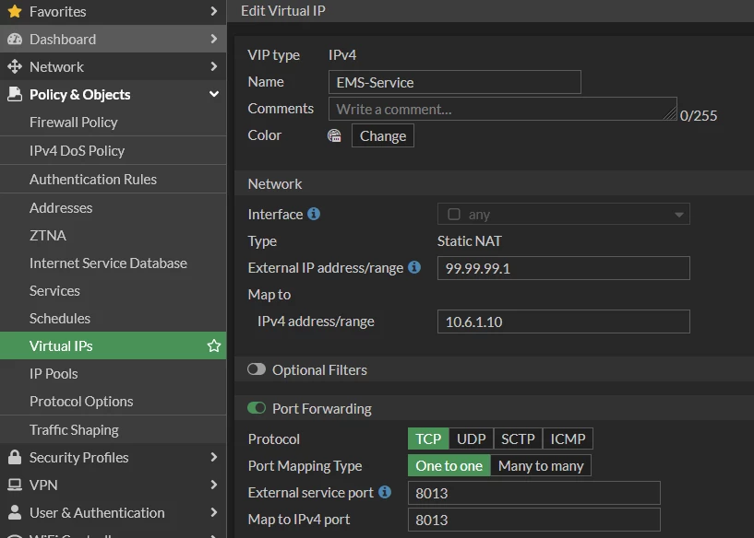754x538 pixels.
Task: Click the Policy & Objects document icon
Action: [15, 94]
